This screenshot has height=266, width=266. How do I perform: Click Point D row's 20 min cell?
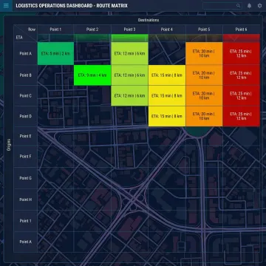pyautogui.click(x=204, y=116)
